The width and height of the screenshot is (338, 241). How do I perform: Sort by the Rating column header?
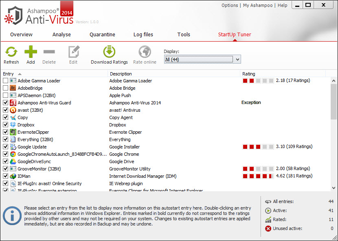pyautogui.click(x=283, y=74)
